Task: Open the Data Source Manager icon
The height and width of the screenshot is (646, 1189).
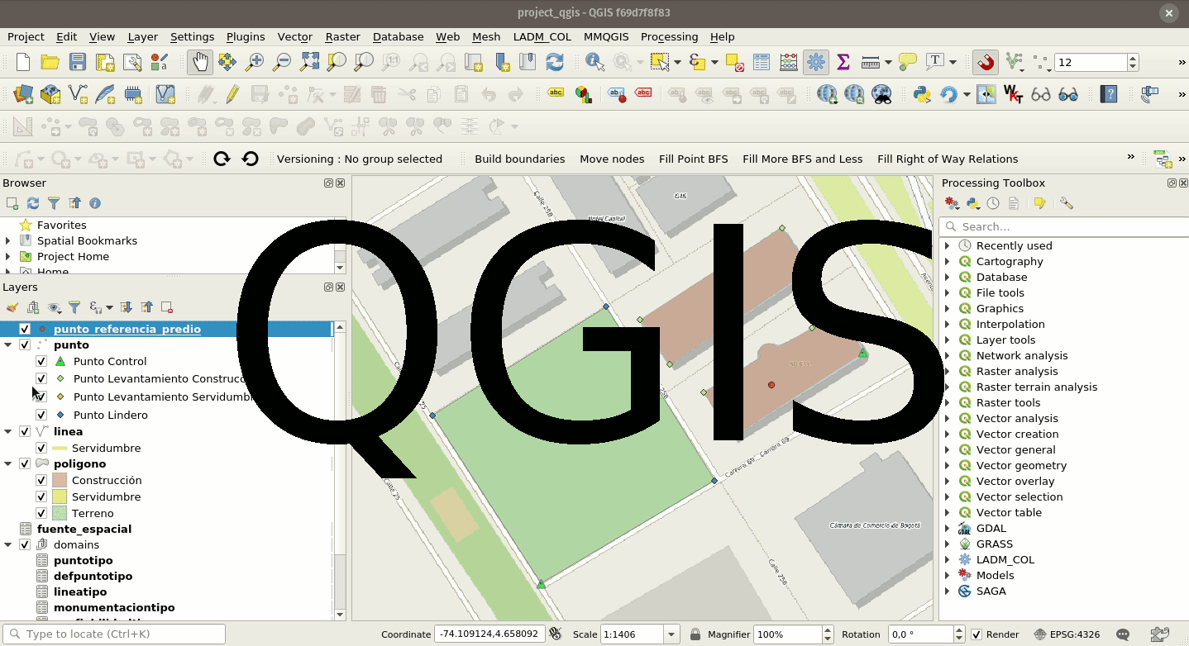Action: point(23,94)
